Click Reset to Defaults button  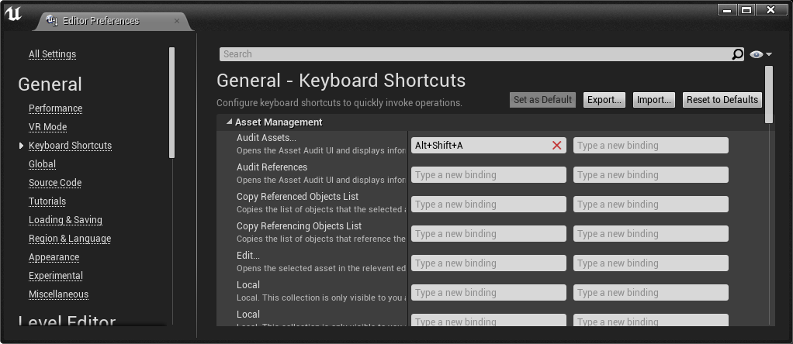pyautogui.click(x=722, y=100)
